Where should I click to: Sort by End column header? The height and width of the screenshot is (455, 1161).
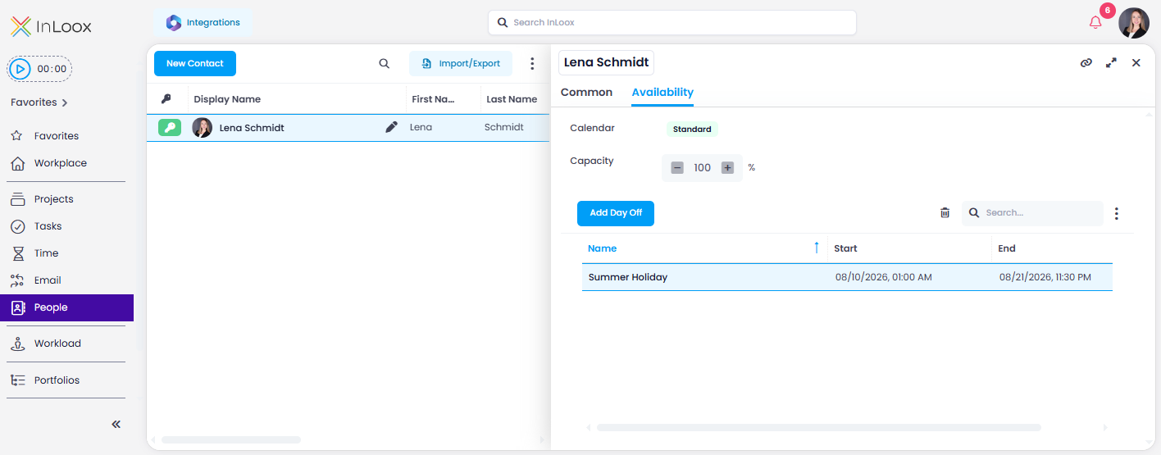coord(1007,248)
